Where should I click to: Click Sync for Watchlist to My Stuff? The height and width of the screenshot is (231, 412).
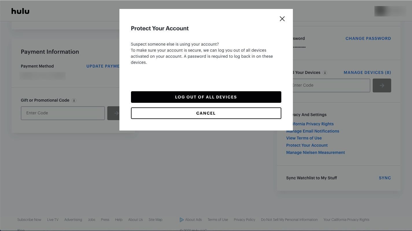385,178
